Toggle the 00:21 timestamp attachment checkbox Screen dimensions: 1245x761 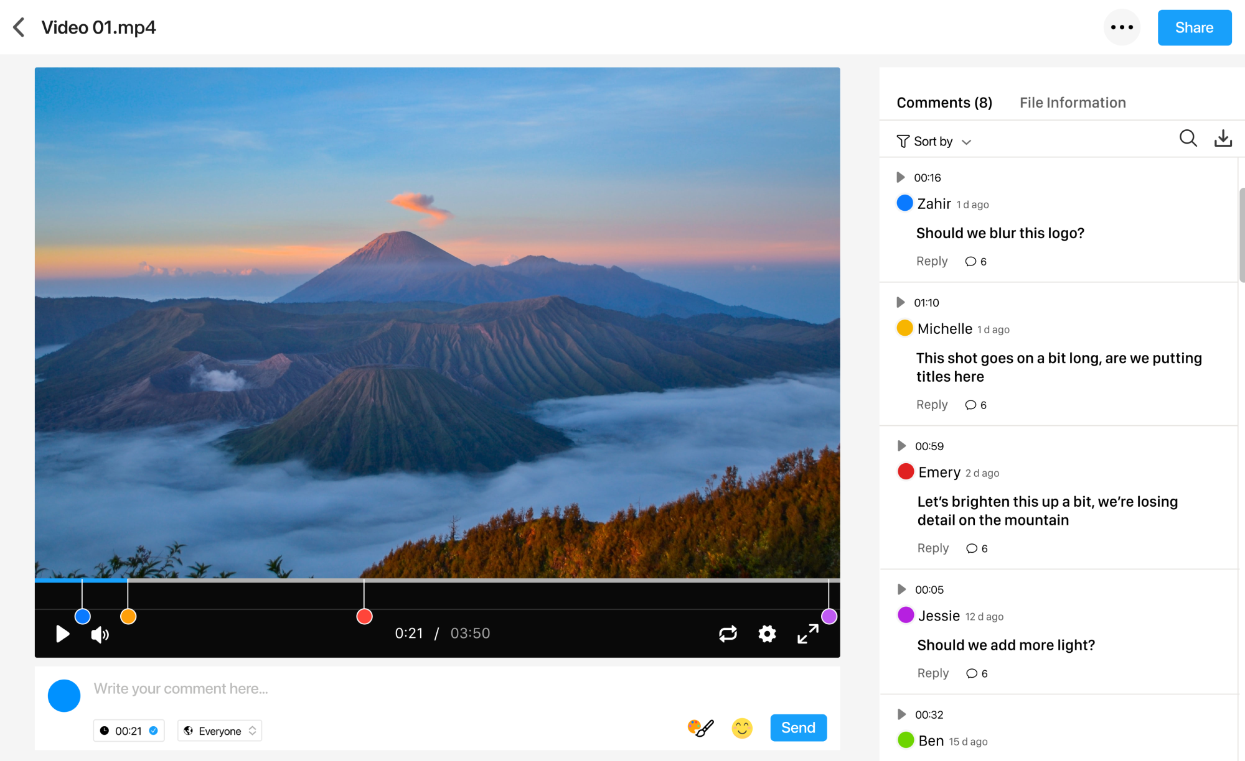(x=153, y=731)
